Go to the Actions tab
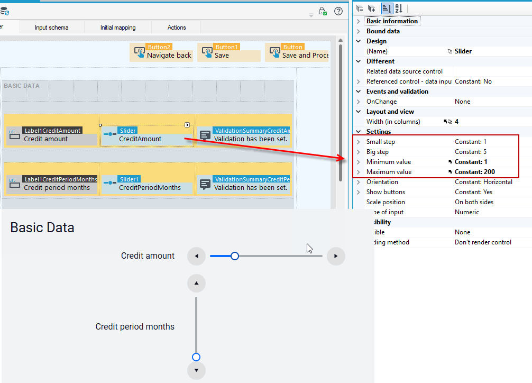This screenshot has height=383, width=532. (177, 28)
